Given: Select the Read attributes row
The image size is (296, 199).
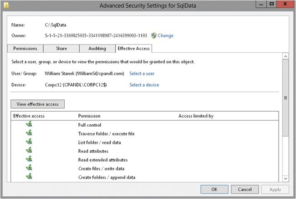Looking at the screenshot, I should tap(145, 151).
